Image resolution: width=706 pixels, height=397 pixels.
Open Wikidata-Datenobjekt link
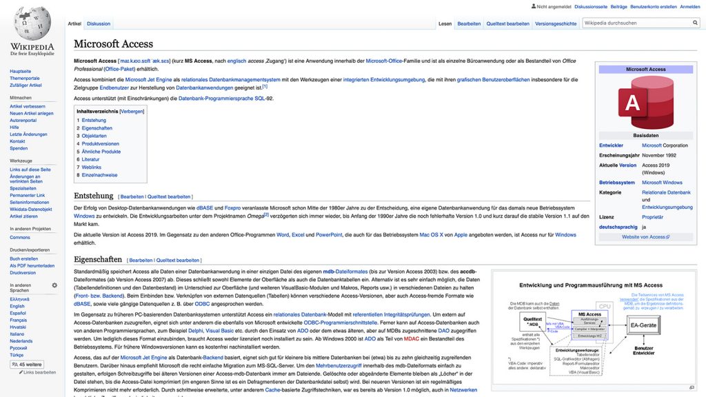click(x=30, y=210)
